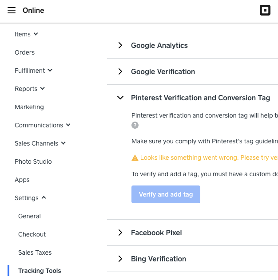This screenshot has height=280, width=278.
Task: Open Photo Studio in the sidebar
Action: (33, 162)
